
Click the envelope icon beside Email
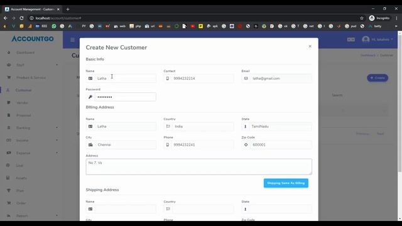pos(246,78)
